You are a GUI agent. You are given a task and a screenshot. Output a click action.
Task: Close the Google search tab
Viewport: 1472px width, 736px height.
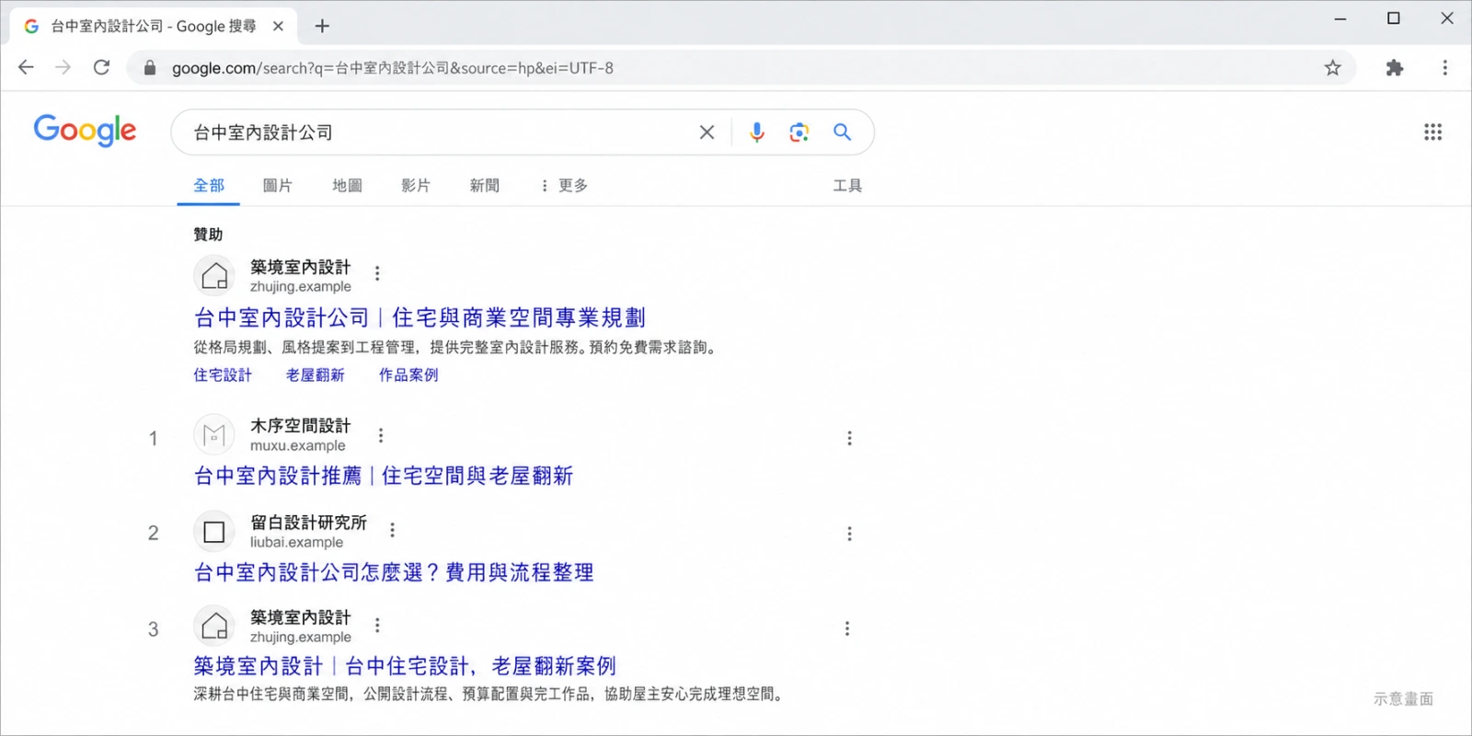(x=278, y=26)
